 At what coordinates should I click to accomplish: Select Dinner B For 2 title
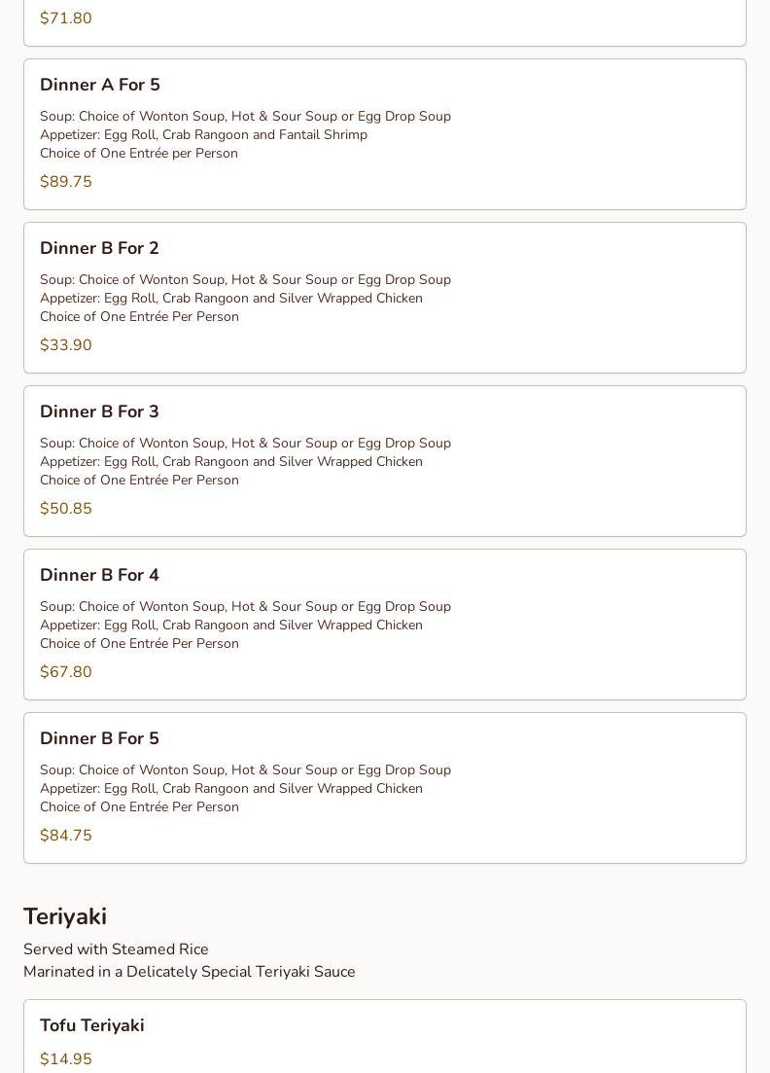coord(99,249)
